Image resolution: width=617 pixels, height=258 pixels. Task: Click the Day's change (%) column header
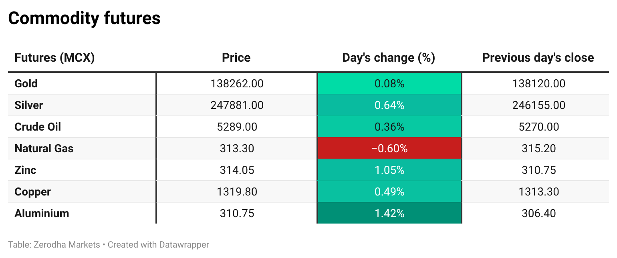389,58
